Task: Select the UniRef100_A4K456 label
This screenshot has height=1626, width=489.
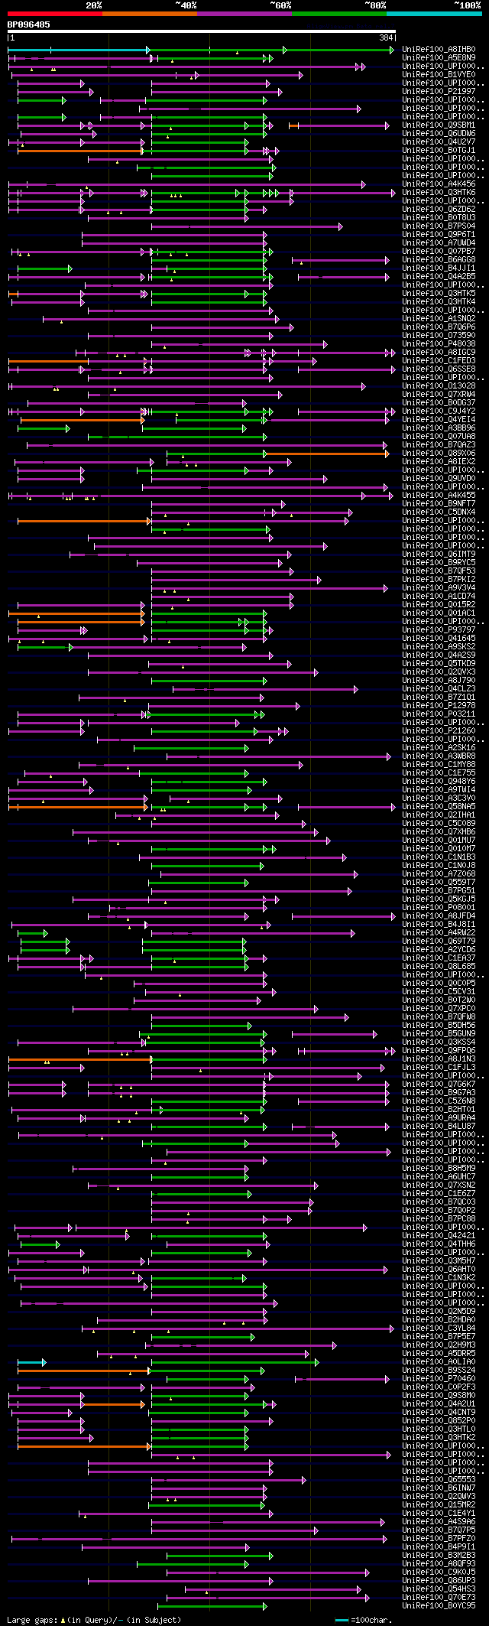Action: click(x=439, y=184)
